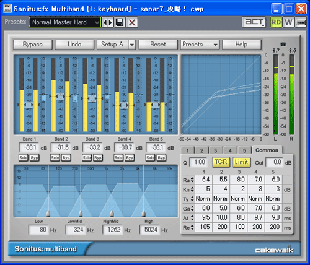
Task: Click Band 1 threshold handle in meter
Action: [29, 105]
